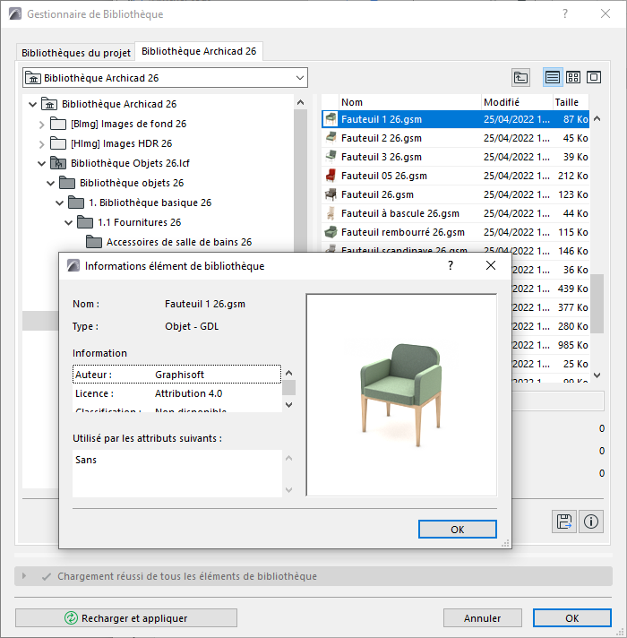Expand the loading status message triangle
This screenshot has width=627, height=638.
click(x=24, y=576)
